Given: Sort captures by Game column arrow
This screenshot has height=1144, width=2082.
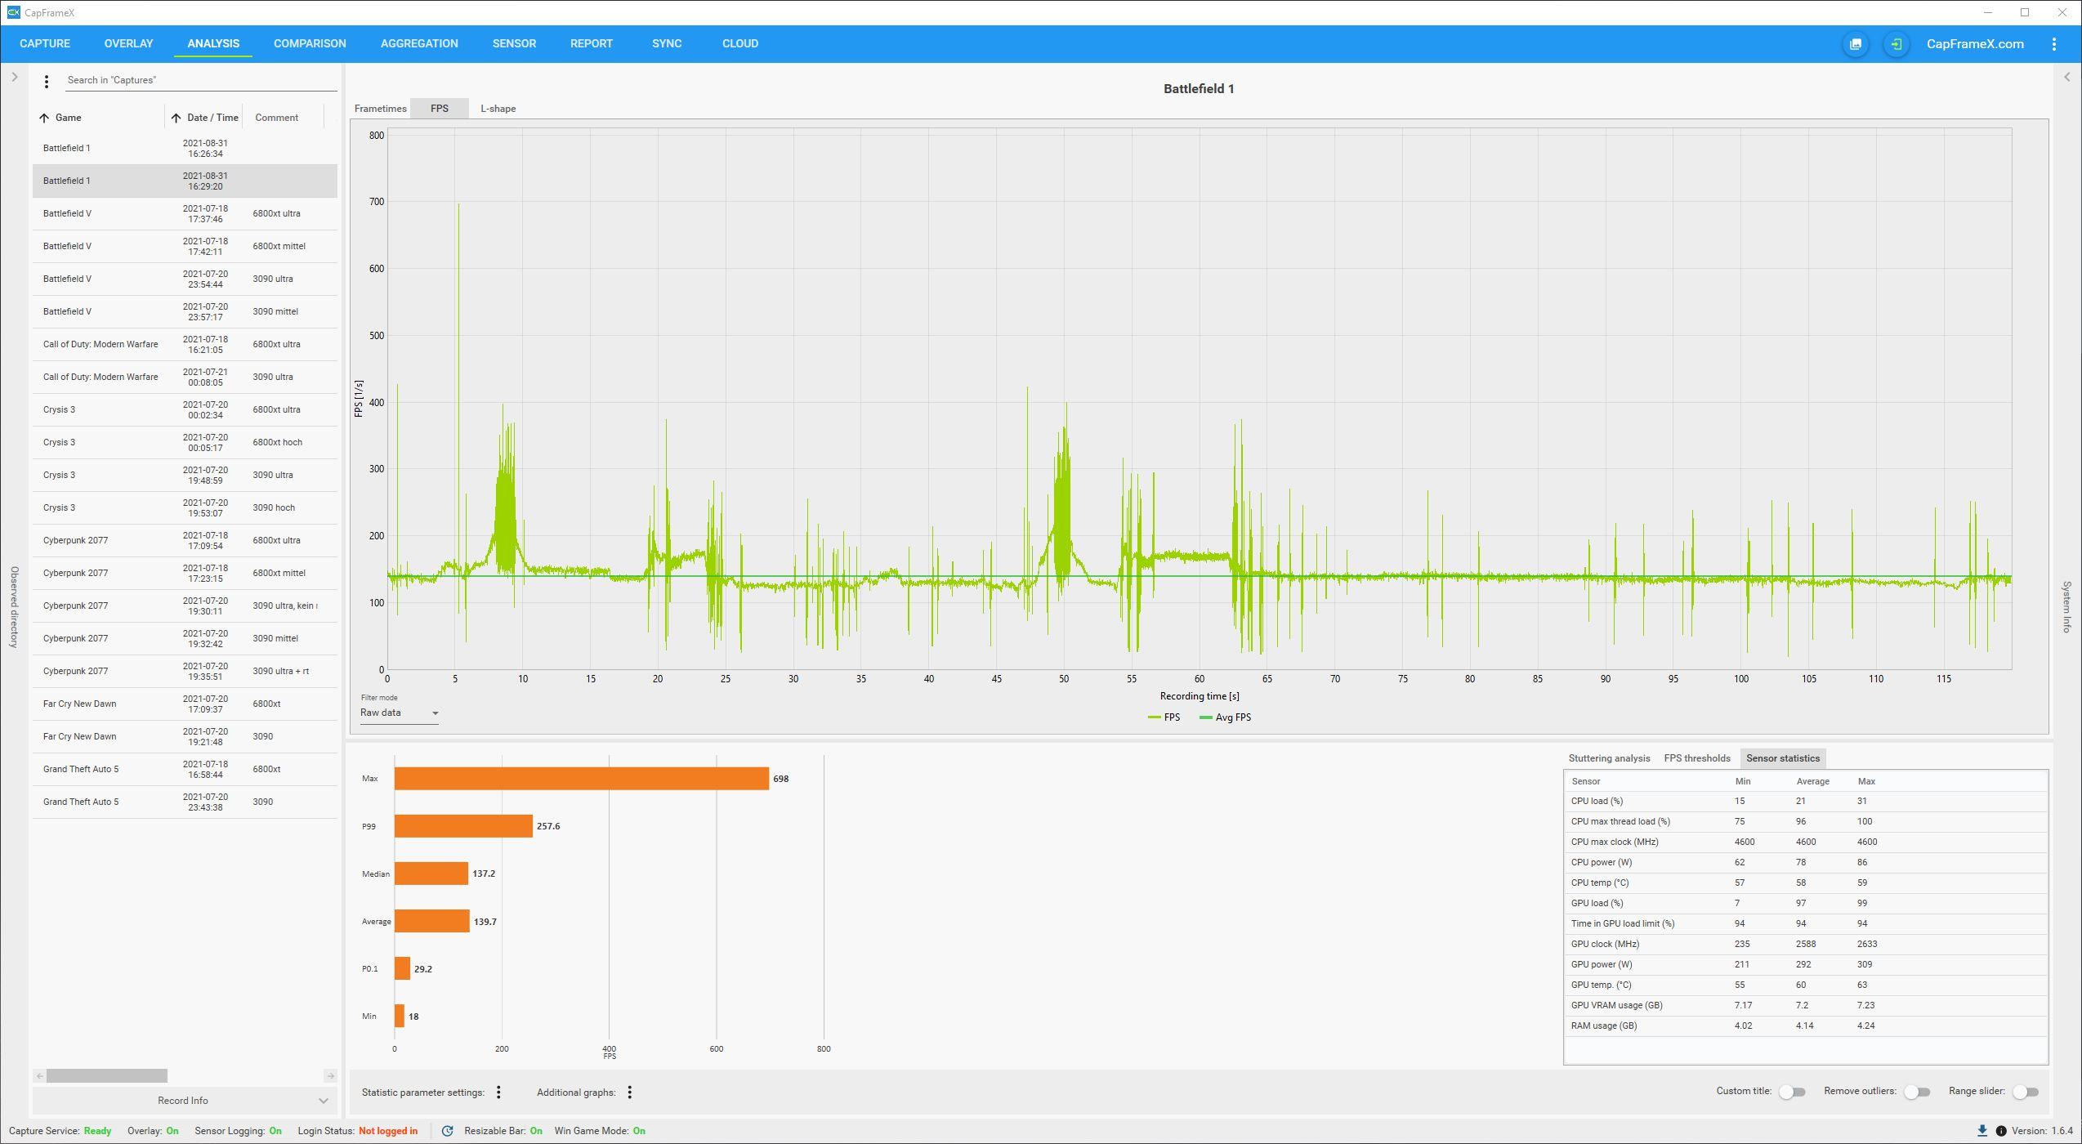Looking at the screenshot, I should coord(44,118).
